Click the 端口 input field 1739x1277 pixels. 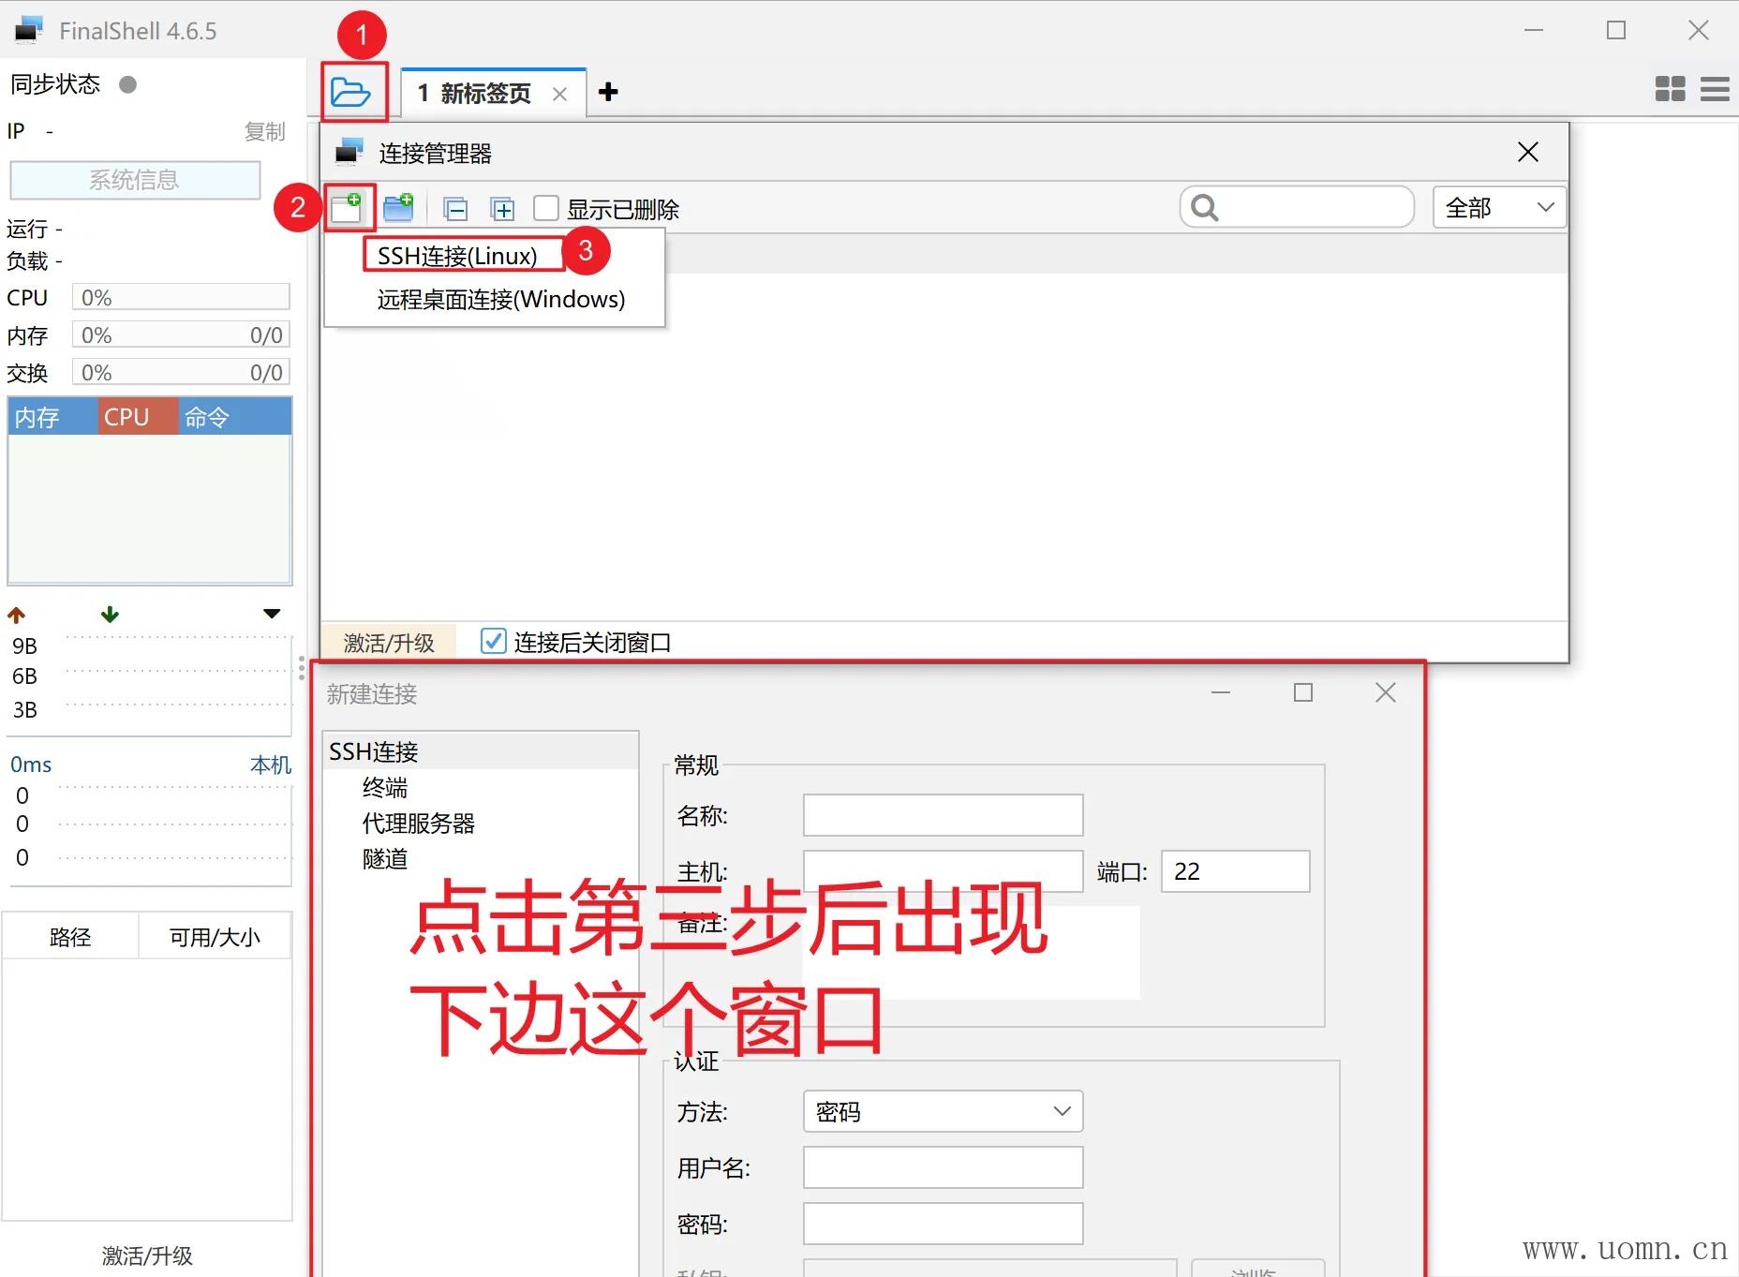(1235, 871)
